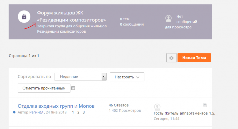
Task: Toggle checkbox next to Отметить прочитанным
Action: (73, 88)
